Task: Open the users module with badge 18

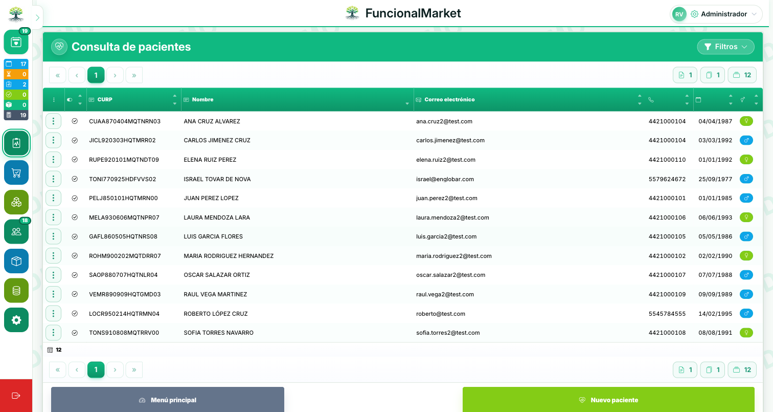Action: click(x=16, y=231)
